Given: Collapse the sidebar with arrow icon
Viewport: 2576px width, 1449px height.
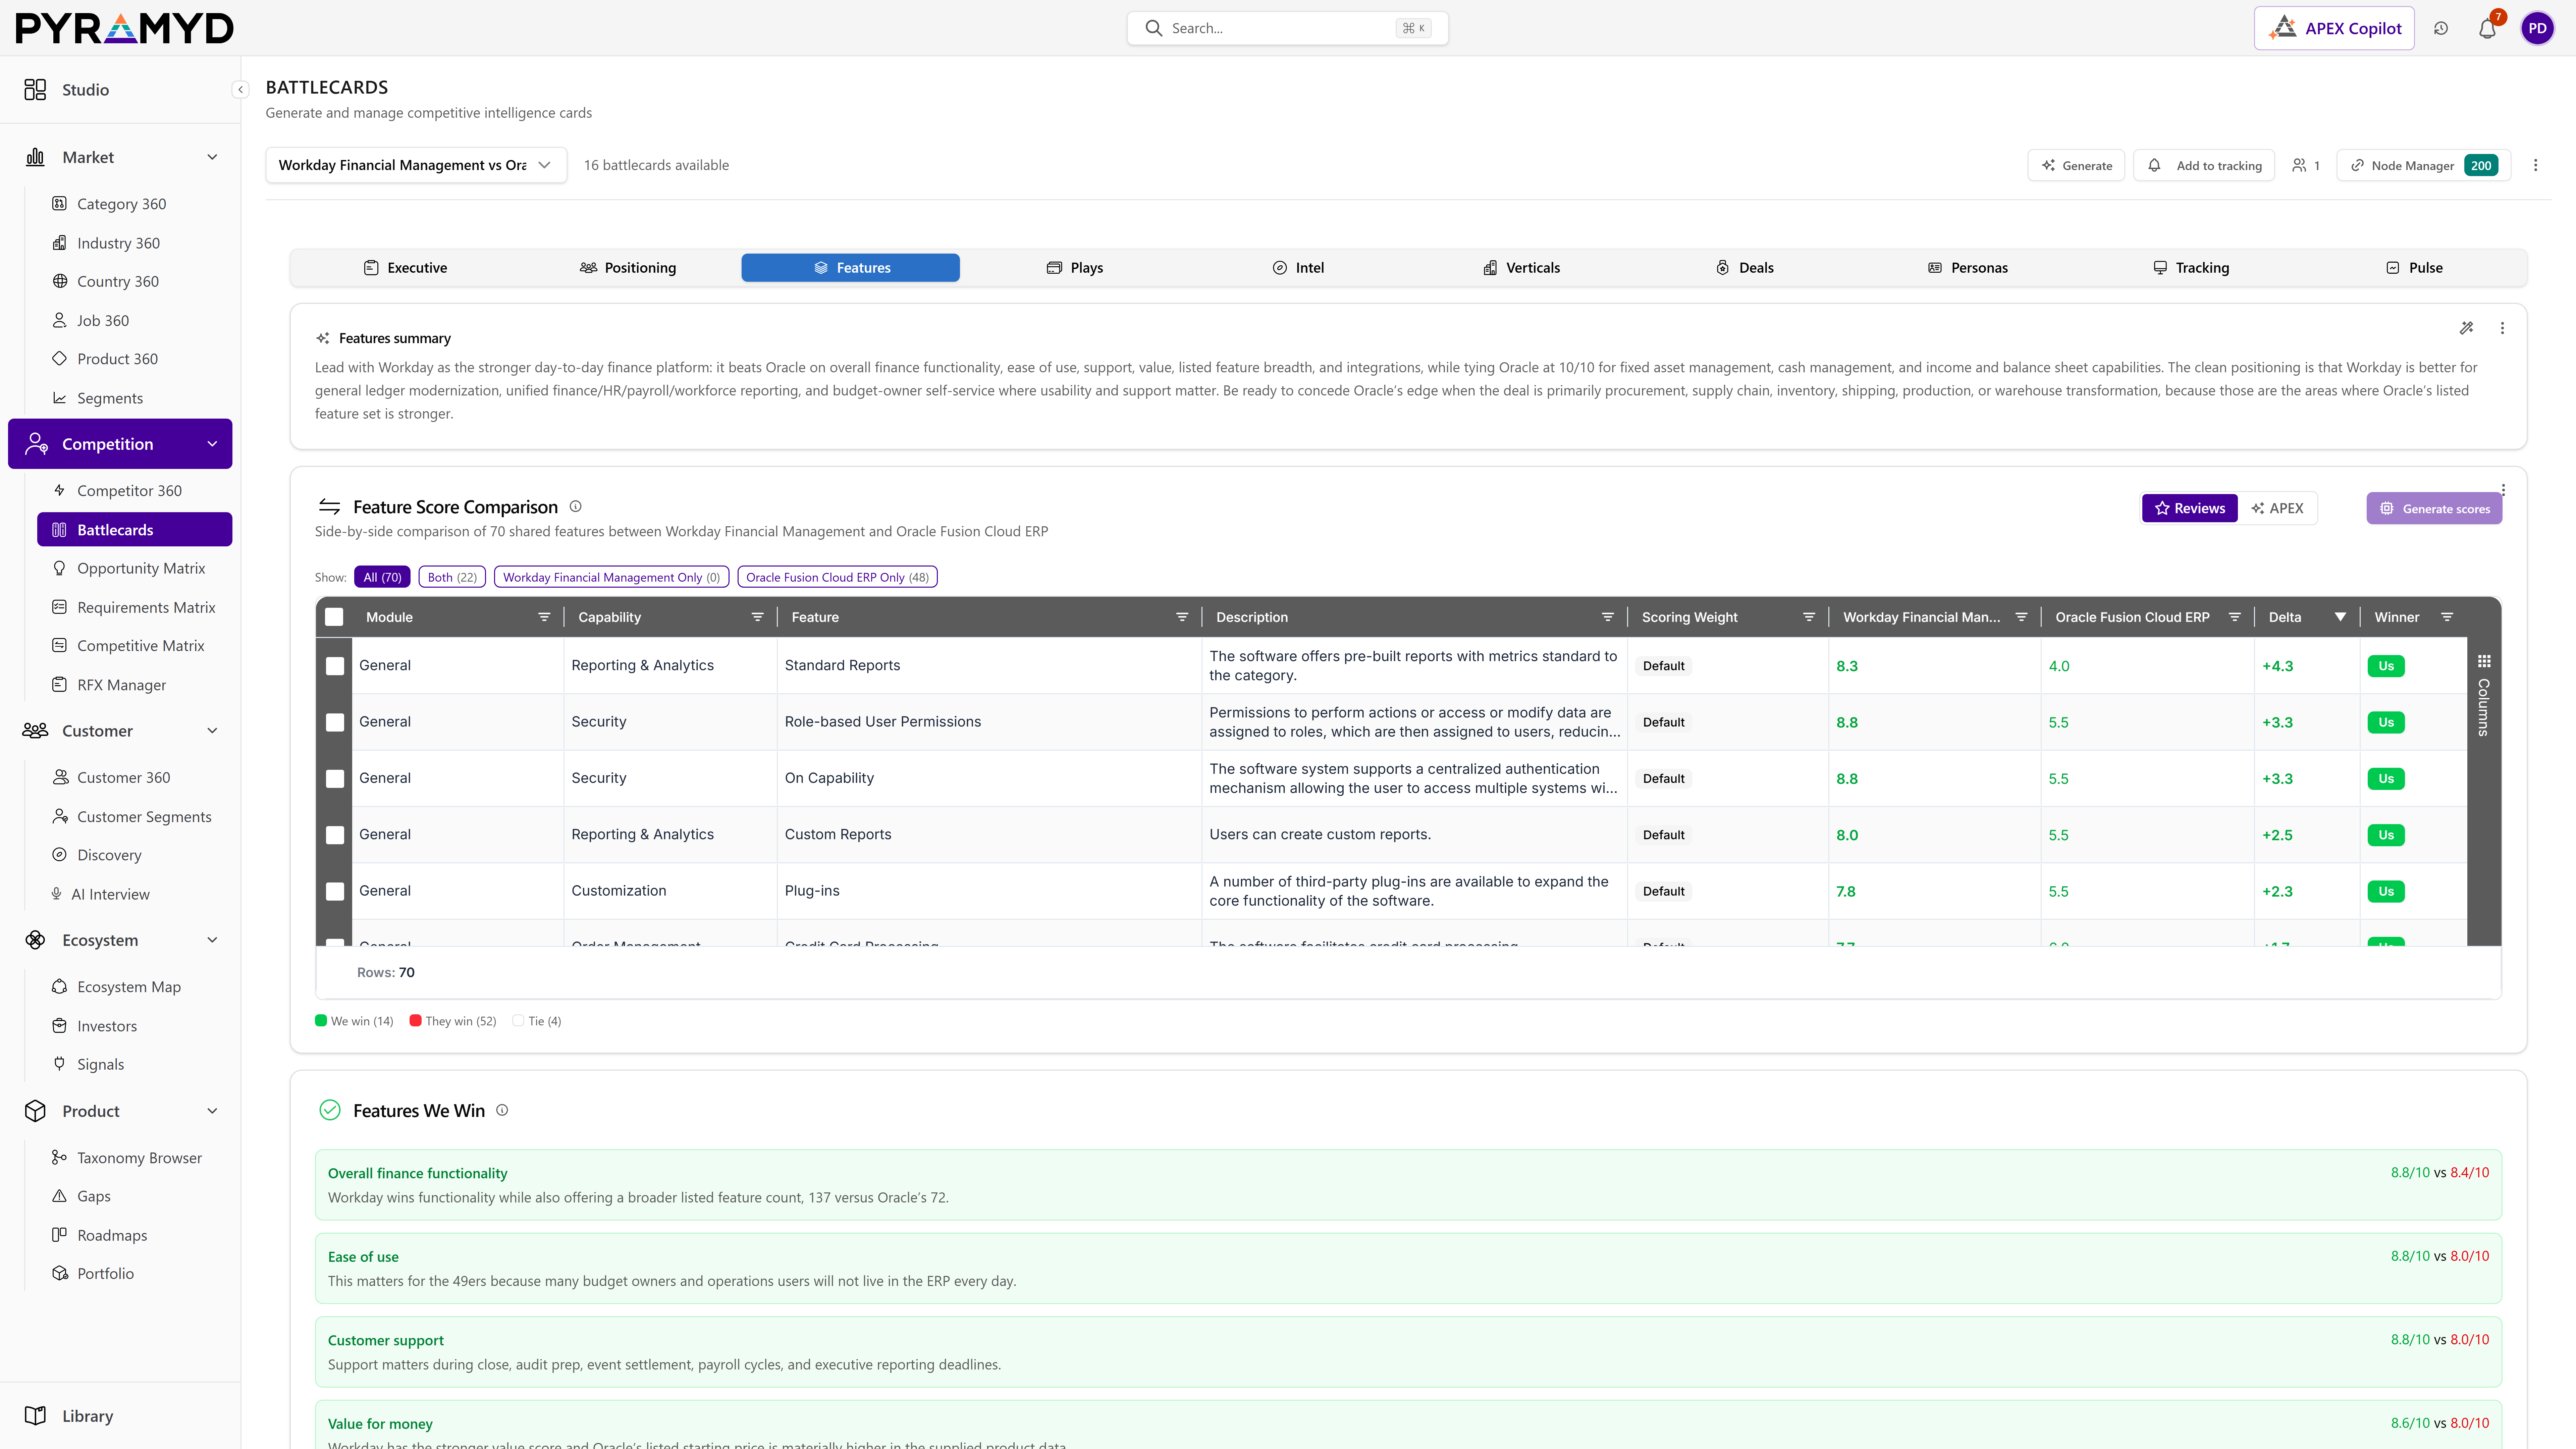Looking at the screenshot, I should (240, 90).
